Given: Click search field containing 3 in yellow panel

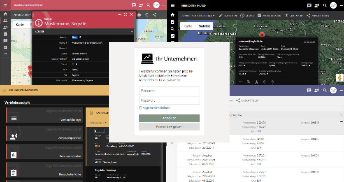Looking at the screenshot, I should coord(100,131).
